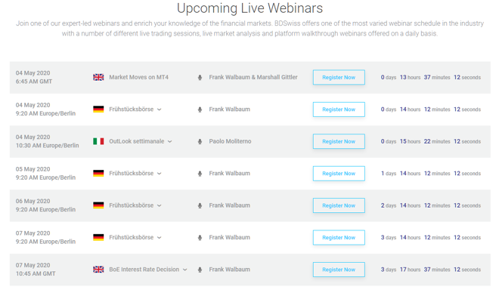Expand the 04 May Frühstücksbörse details chevron
Viewport: 499px width, 290px height.
click(159, 110)
